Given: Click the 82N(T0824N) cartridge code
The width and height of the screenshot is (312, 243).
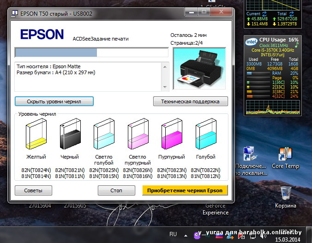Looking at the screenshot, I should (x=36, y=170).
